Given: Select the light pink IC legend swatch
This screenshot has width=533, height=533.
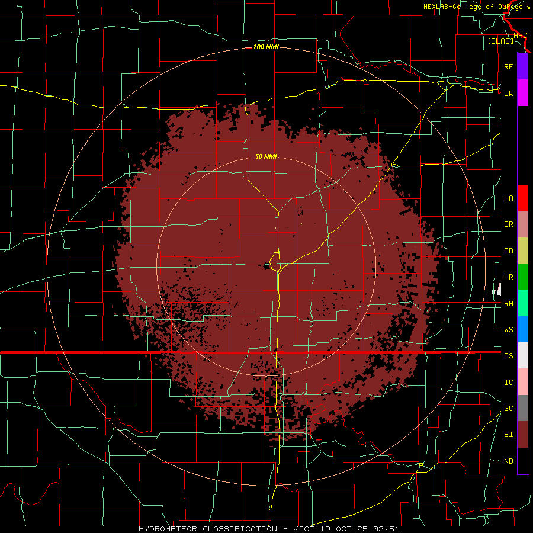Looking at the screenshot, I should [x=523, y=382].
